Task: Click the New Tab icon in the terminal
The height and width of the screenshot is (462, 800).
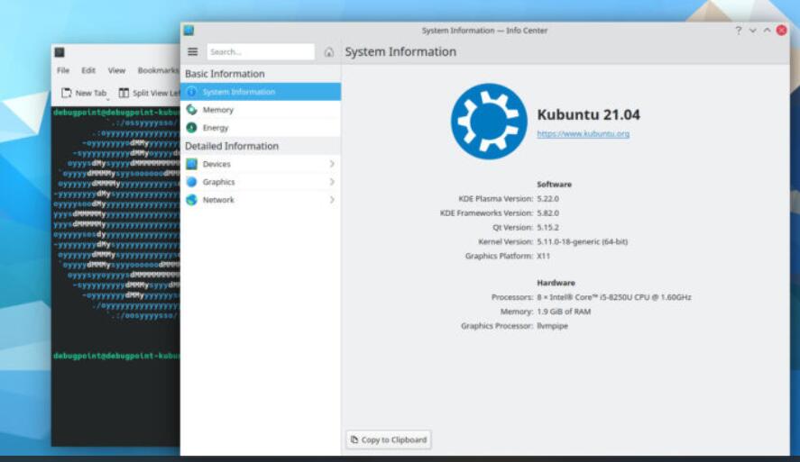Action: point(67,93)
